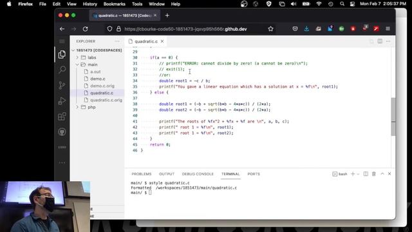Bookmark this page with the star icon

click(x=270, y=29)
